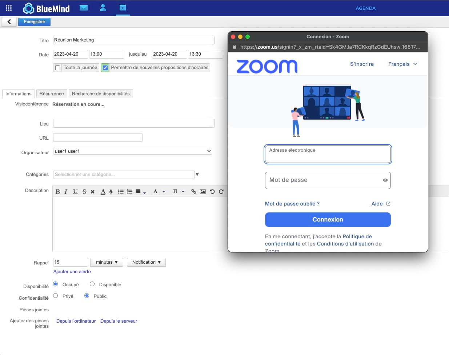Screen dimensions: 449x355
Task: Apply bold formatting in description toolbar
Action: (57, 192)
